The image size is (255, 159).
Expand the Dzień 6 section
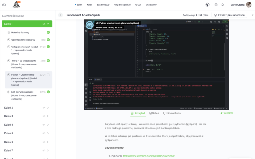27,142
